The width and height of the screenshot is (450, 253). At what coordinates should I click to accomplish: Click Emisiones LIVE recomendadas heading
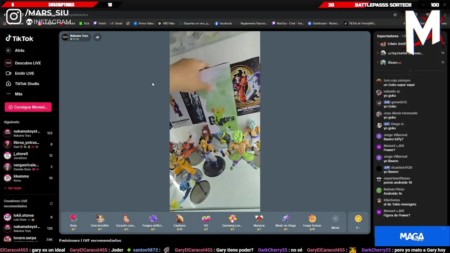tap(90, 241)
